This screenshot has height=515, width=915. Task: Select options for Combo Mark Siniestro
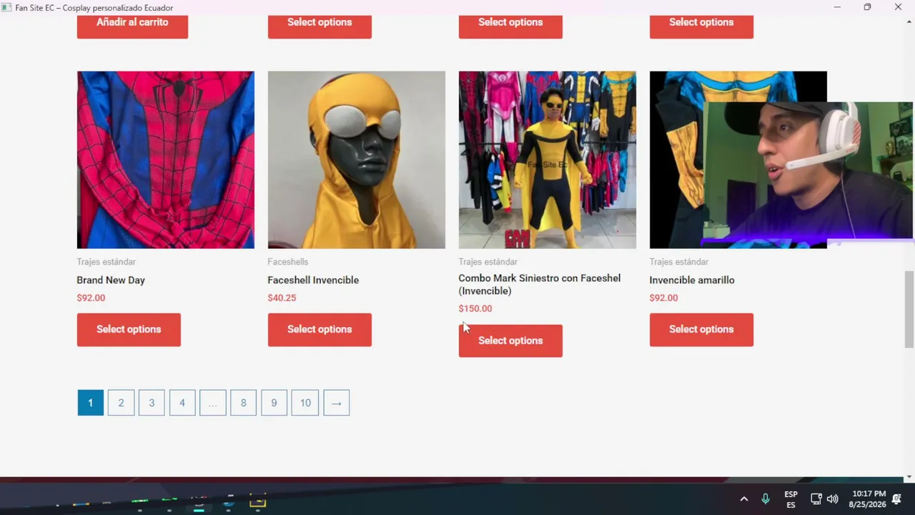point(510,340)
